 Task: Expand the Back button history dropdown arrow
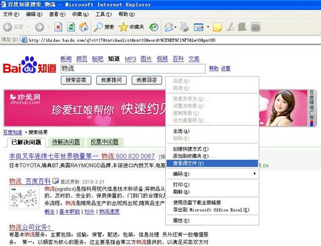tap(28, 27)
